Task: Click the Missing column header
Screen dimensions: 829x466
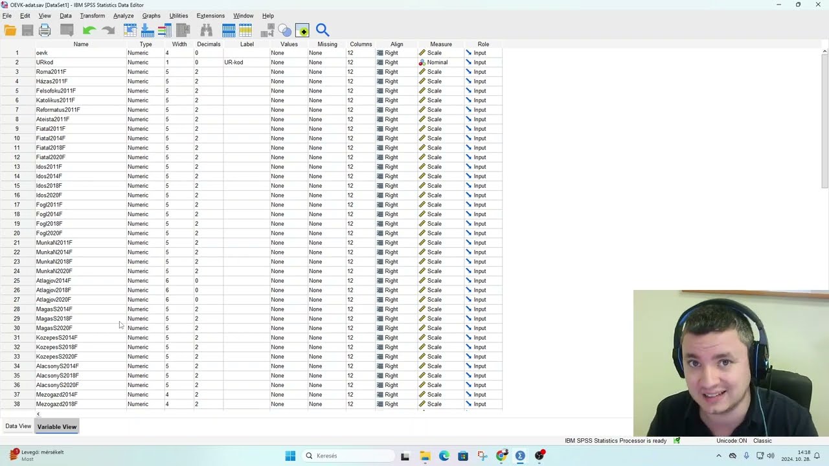Action: coord(327,44)
